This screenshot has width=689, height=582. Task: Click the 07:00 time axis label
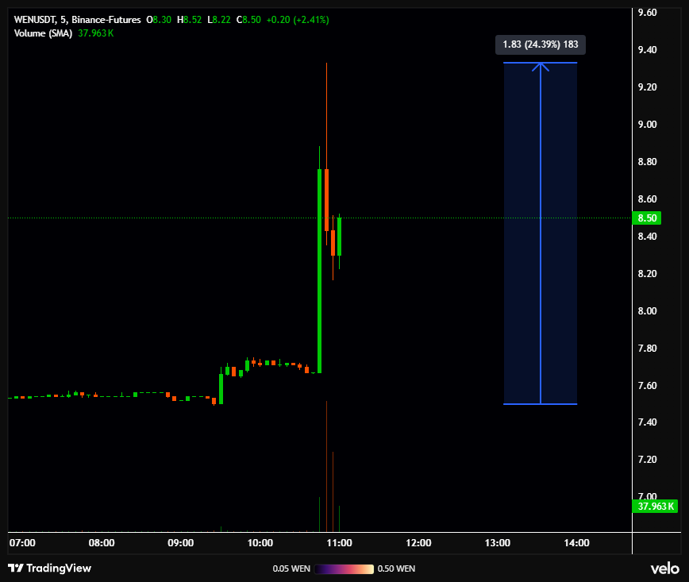(22, 543)
